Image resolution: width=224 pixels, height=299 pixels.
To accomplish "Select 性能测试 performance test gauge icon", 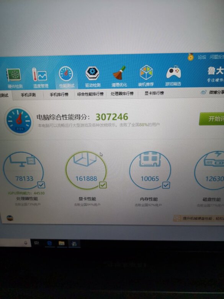I will click(66, 74).
